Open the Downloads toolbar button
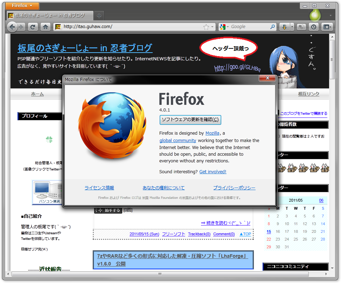341x283 pixels. (284, 27)
